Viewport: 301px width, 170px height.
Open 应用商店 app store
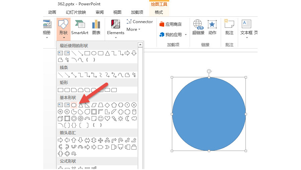pos(171,24)
